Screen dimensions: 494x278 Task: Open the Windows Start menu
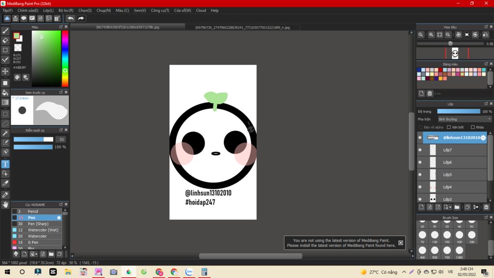[7, 272]
